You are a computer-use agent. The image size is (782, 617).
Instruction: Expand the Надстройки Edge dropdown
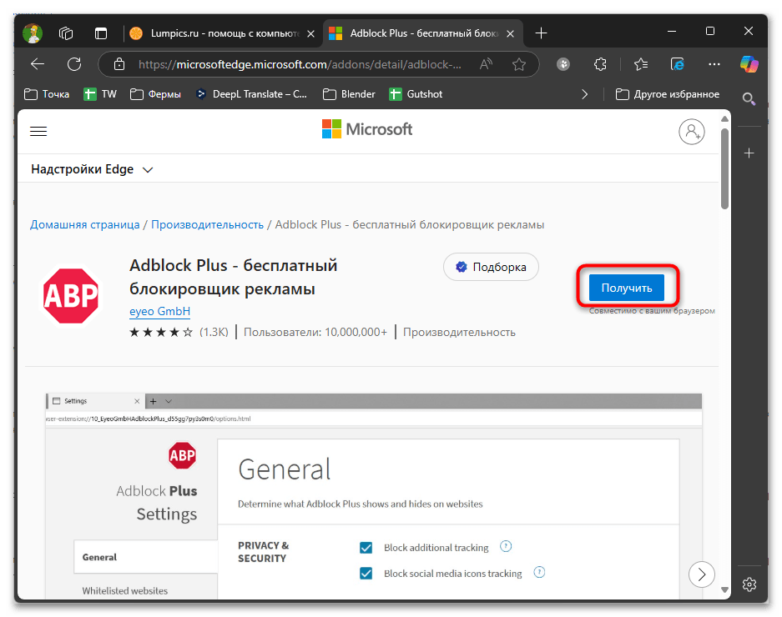92,169
